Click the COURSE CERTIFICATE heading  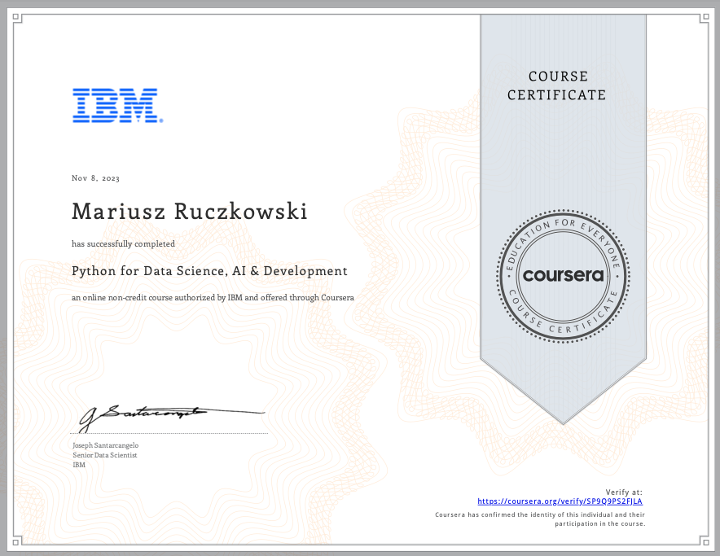[557, 85]
